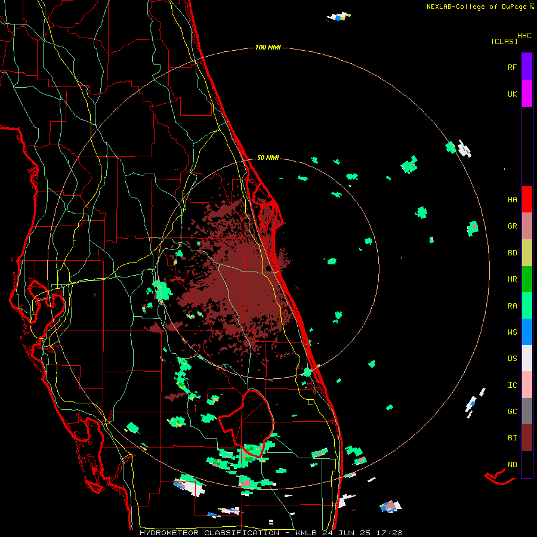The height and width of the screenshot is (537, 537).
Task: Click the HYDROMETEOR CLASSIFICATION title text
Action: click(x=209, y=533)
